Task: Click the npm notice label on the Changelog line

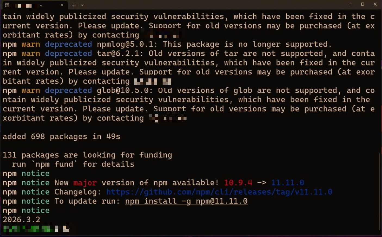Action: (35, 192)
